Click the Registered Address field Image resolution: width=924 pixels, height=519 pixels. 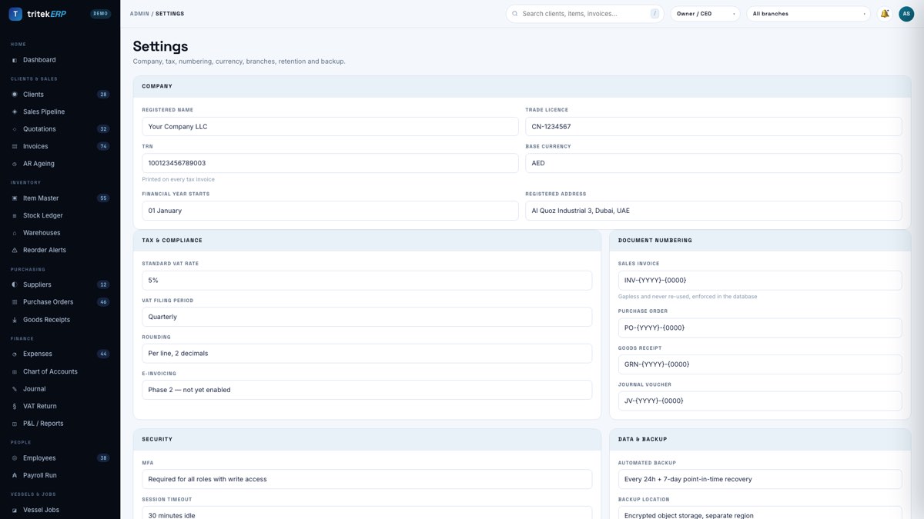[x=714, y=211]
